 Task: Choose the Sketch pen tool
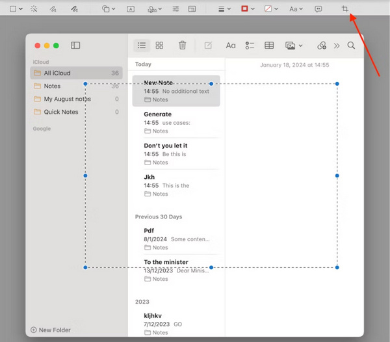point(53,9)
